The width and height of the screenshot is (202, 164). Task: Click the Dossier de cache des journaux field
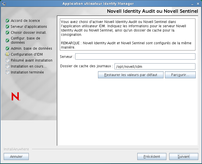(x=155, y=66)
